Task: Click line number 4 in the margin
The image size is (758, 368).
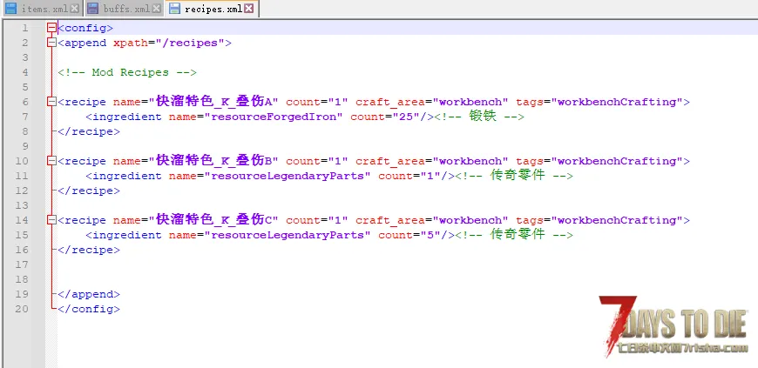Action: [25, 72]
